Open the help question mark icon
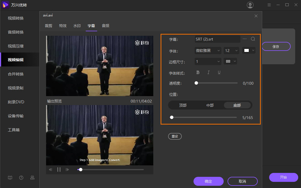 (21, 178)
